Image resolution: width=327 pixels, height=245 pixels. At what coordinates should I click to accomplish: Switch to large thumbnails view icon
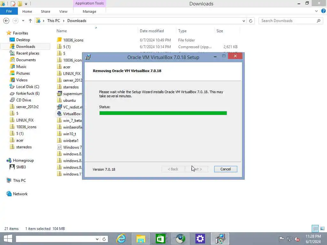tap(322, 228)
